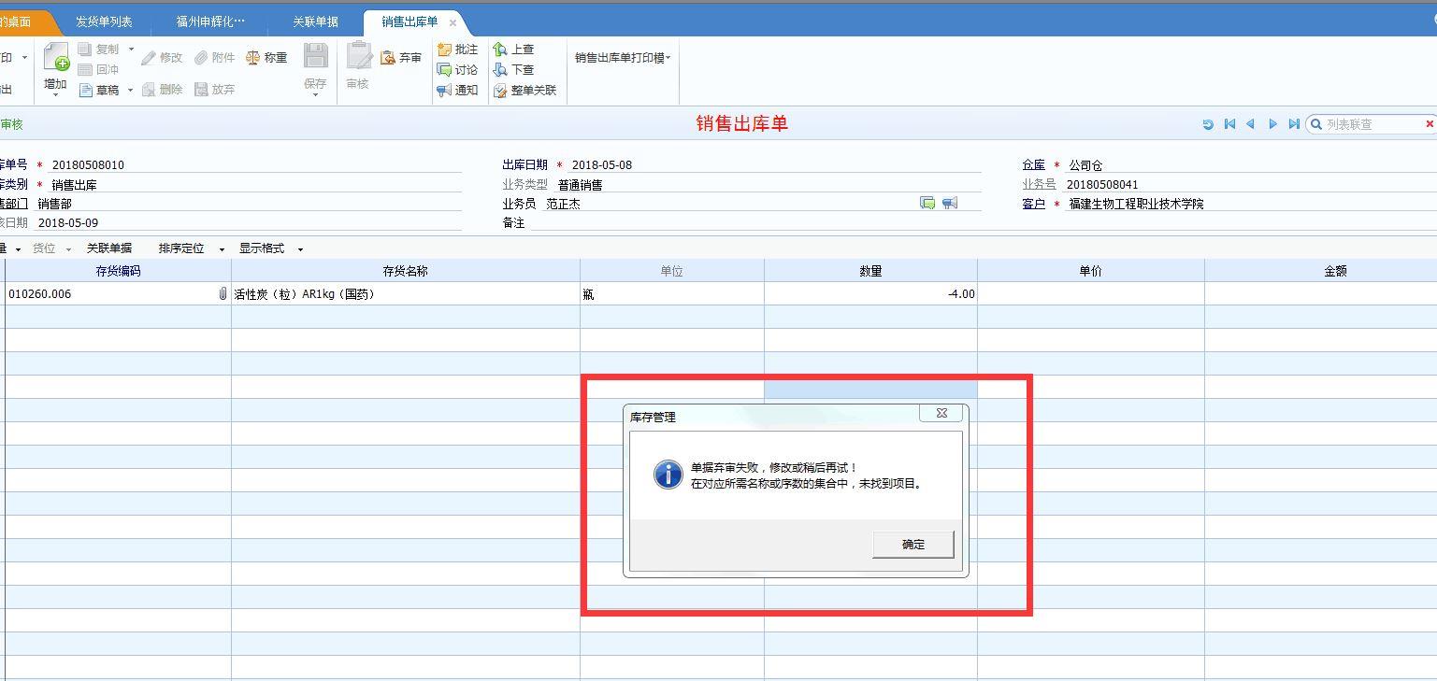The image size is (1437, 681).
Task: Click the 弃审 un-audit tool
Action: (x=401, y=57)
